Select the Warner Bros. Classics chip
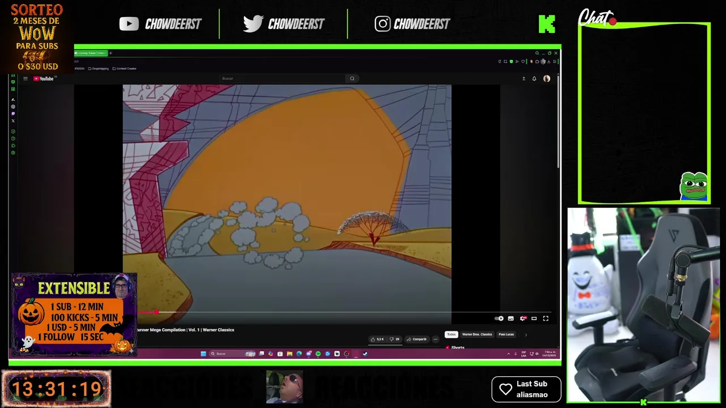 click(x=477, y=334)
